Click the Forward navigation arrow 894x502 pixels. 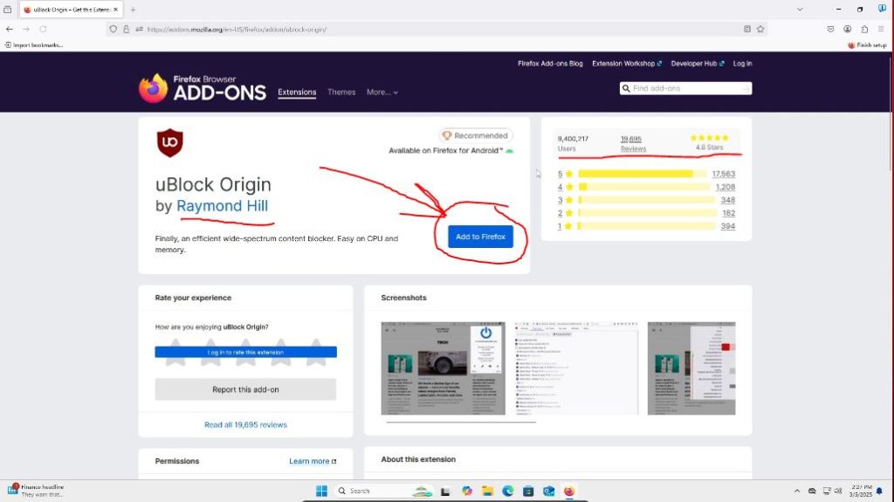26,29
